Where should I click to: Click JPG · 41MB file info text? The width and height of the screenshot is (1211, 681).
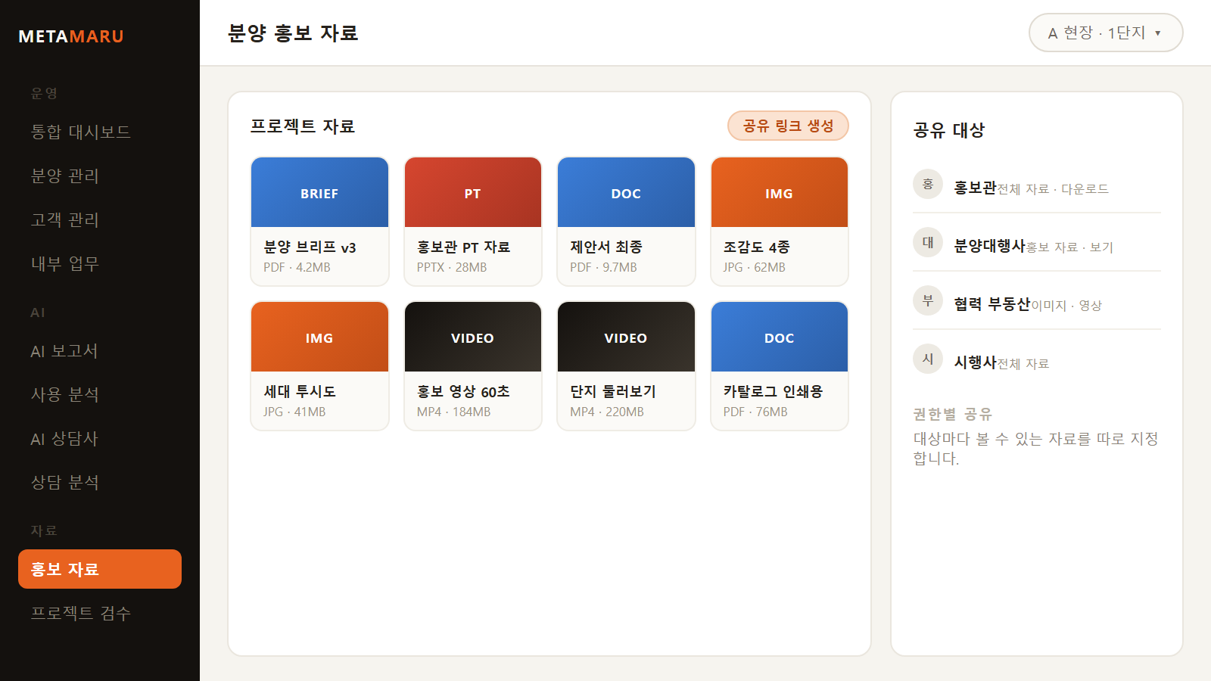click(294, 412)
